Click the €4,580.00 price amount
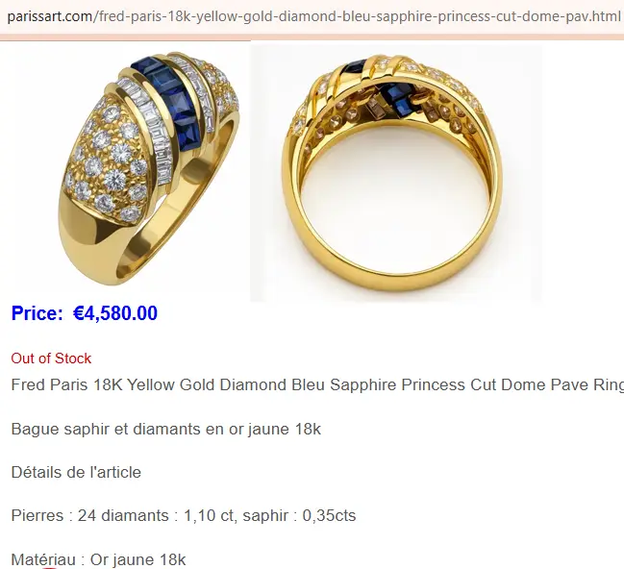 click(115, 313)
